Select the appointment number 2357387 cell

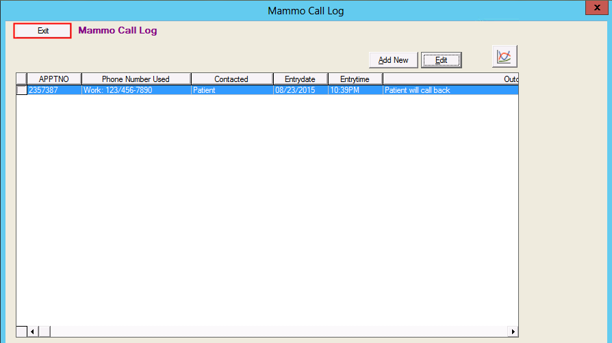[54, 90]
